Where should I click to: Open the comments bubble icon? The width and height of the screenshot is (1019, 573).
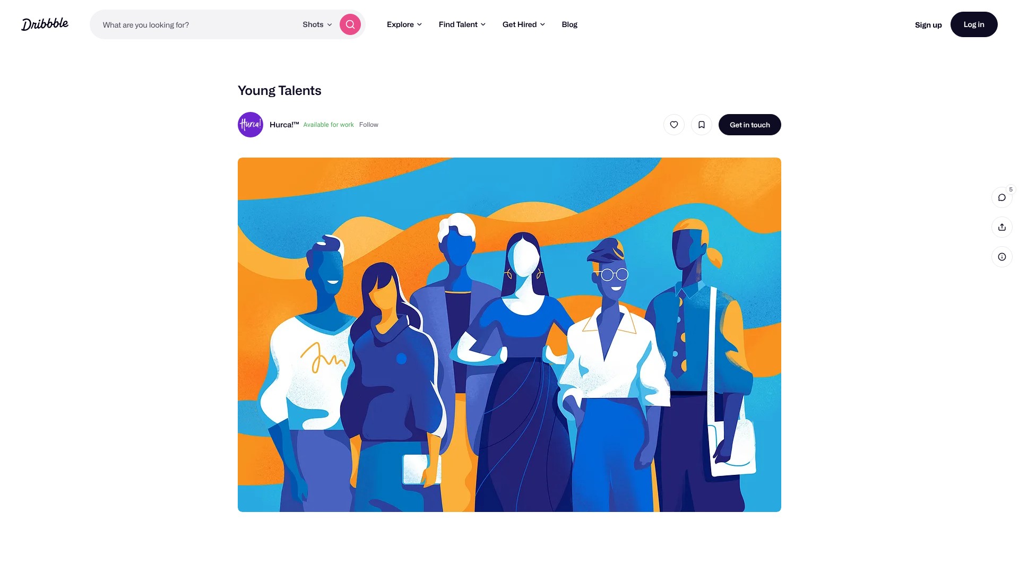(x=1002, y=197)
